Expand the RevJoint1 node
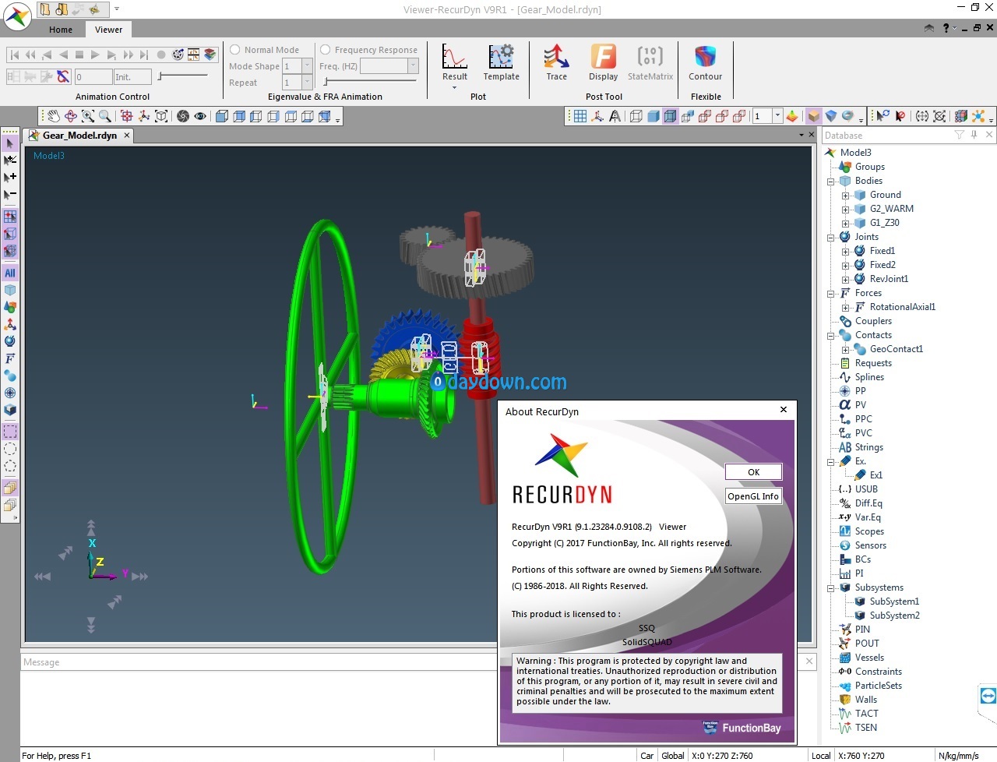 tap(845, 279)
